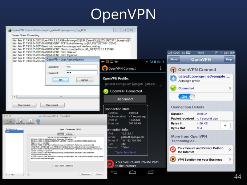Expand the Connected row chevron on iOS

(230, 88)
